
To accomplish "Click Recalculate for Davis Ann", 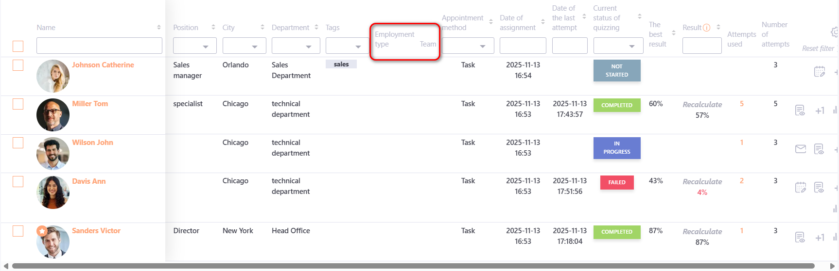I will point(702,182).
